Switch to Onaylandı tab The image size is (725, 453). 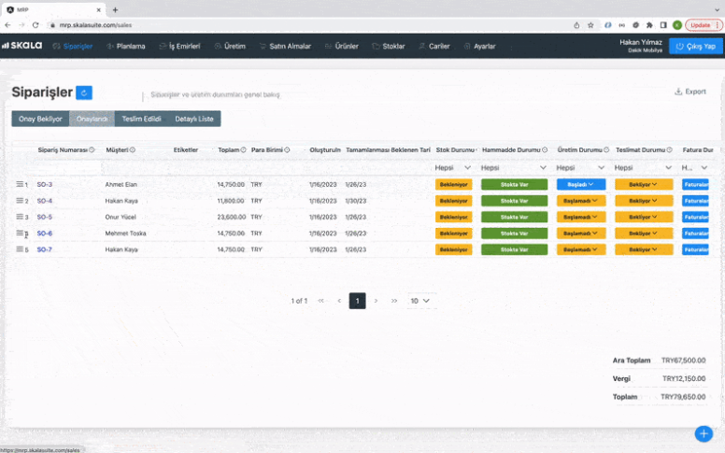coord(92,119)
